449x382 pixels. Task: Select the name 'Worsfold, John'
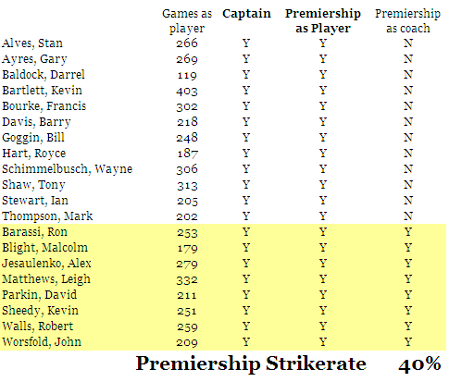click(42, 342)
